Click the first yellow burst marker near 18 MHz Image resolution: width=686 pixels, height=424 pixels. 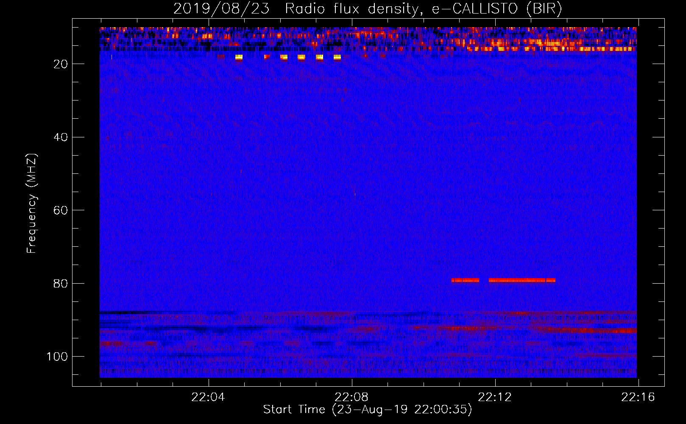(239, 57)
